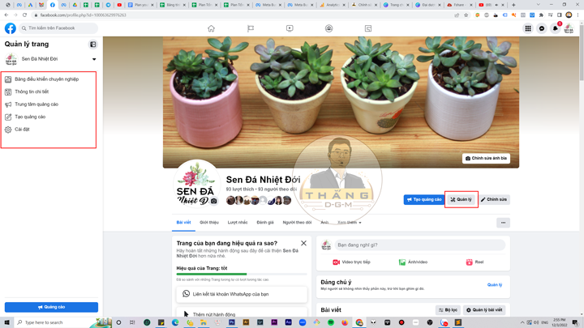Click Quản lý bài viết button
This screenshot has height=328, width=584.
click(x=484, y=309)
